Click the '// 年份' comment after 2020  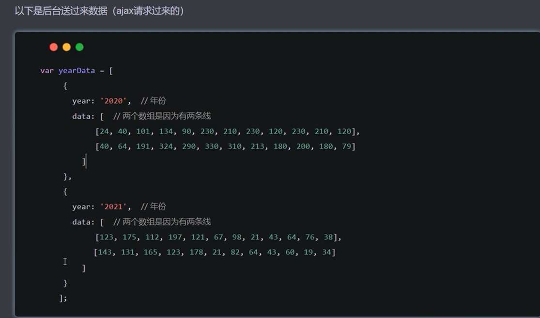point(153,101)
